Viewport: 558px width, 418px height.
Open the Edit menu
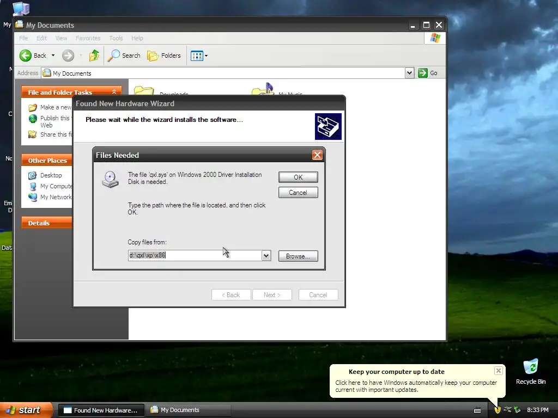pyautogui.click(x=41, y=38)
